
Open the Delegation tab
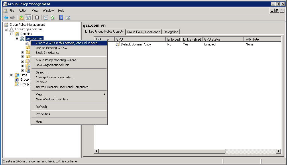point(171,32)
